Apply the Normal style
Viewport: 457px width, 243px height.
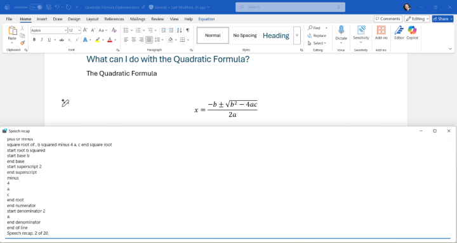coord(213,36)
